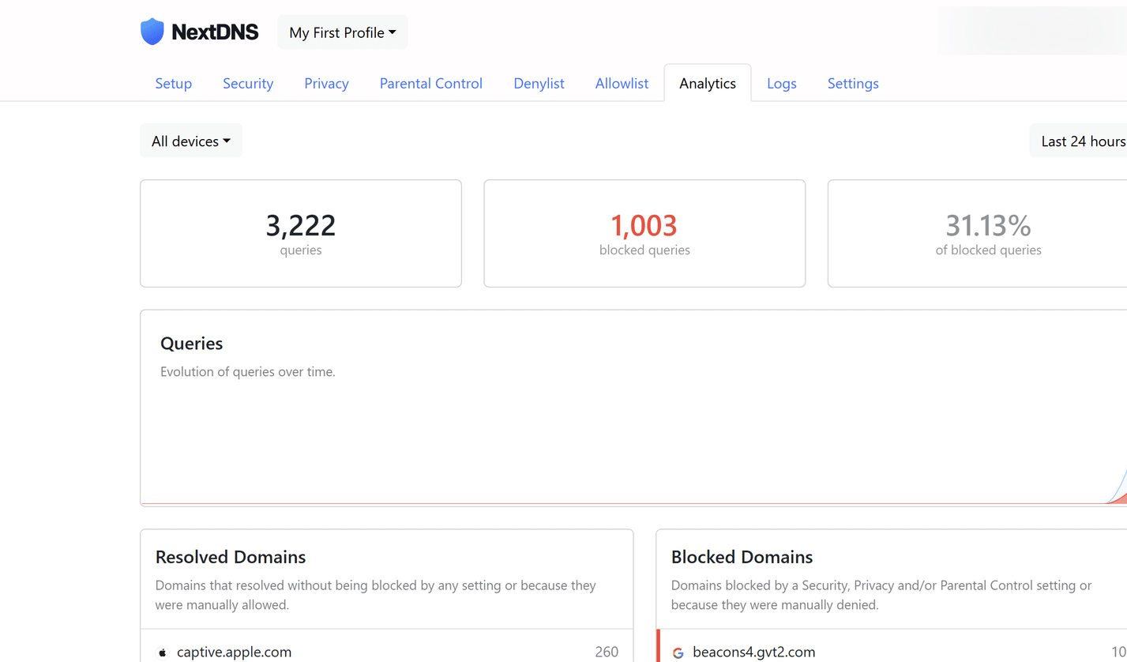Click the NextDNS brand name link
Viewport: 1127px width, 662px height.
point(215,32)
